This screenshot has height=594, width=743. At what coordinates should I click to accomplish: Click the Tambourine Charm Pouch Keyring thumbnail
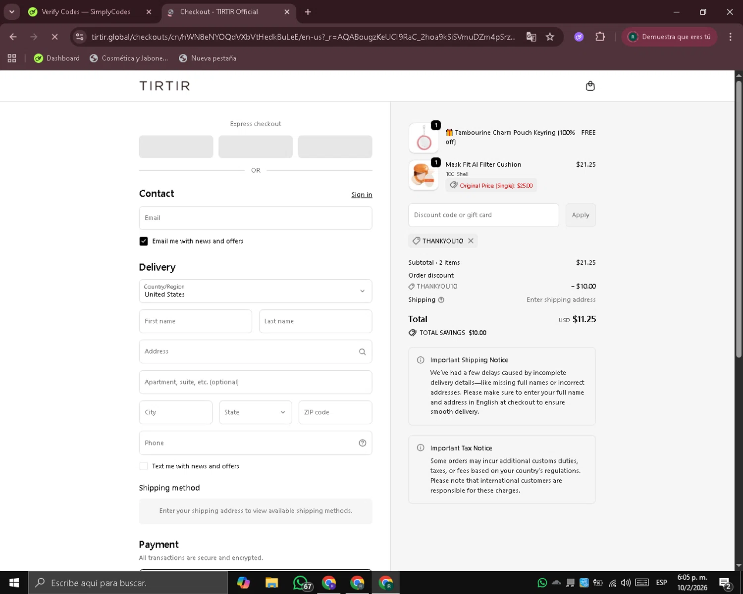click(424, 138)
